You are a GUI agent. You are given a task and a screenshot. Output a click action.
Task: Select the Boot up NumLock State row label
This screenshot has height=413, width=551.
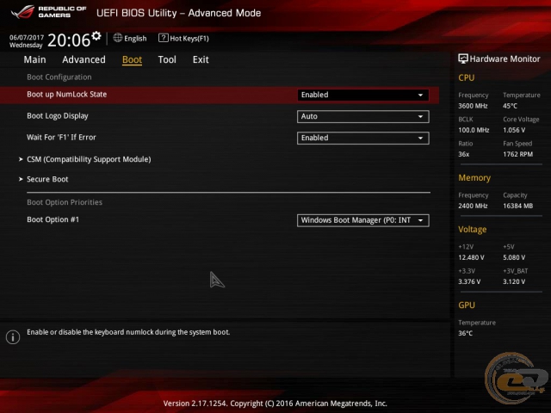(x=67, y=95)
